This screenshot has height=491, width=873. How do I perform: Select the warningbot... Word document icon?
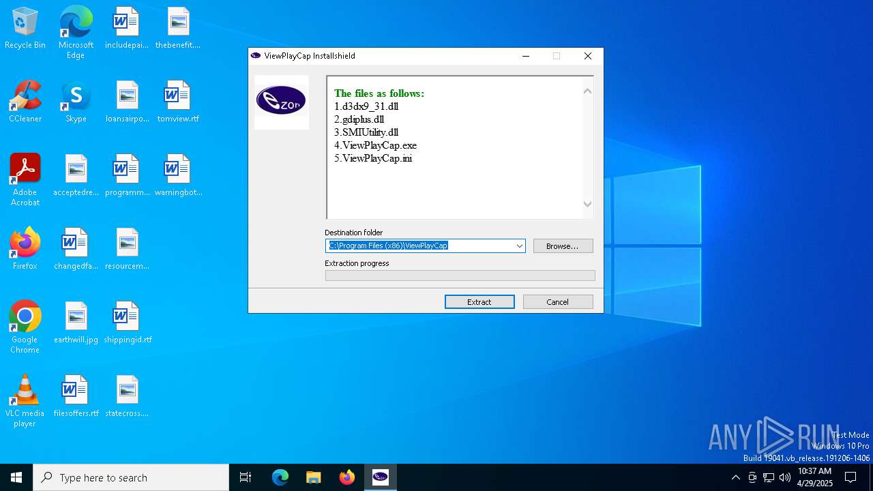tap(178, 176)
